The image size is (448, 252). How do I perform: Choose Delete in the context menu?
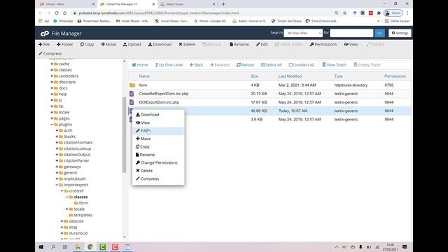click(x=158, y=171)
